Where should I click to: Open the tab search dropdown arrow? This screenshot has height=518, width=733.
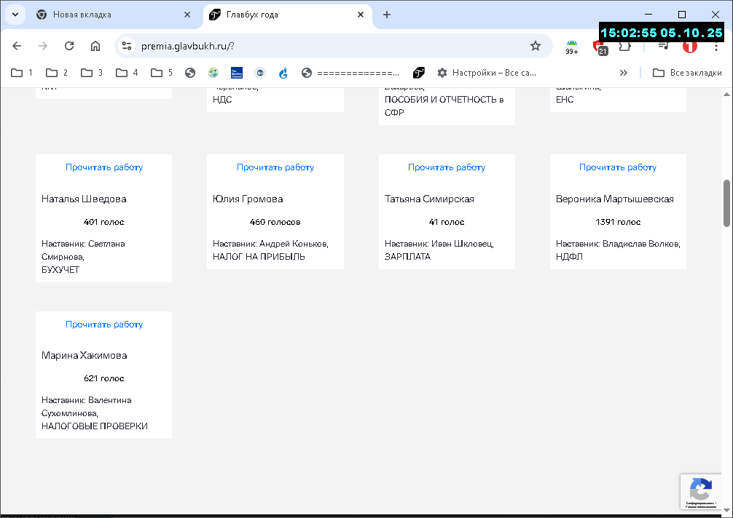[x=15, y=15]
